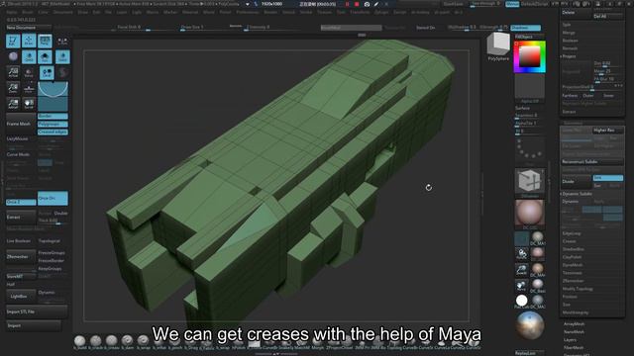Toggle the FreezeGroups option
Image resolution: width=634 pixels, height=356 pixels.
tap(52, 253)
